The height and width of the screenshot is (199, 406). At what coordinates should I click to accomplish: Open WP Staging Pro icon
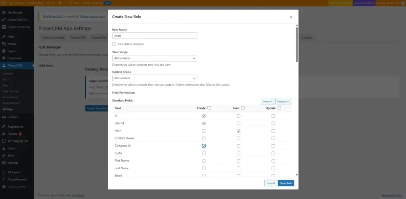click(x=4, y=141)
